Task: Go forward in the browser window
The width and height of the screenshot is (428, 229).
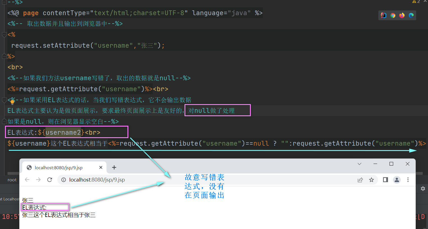Action: 38,180
